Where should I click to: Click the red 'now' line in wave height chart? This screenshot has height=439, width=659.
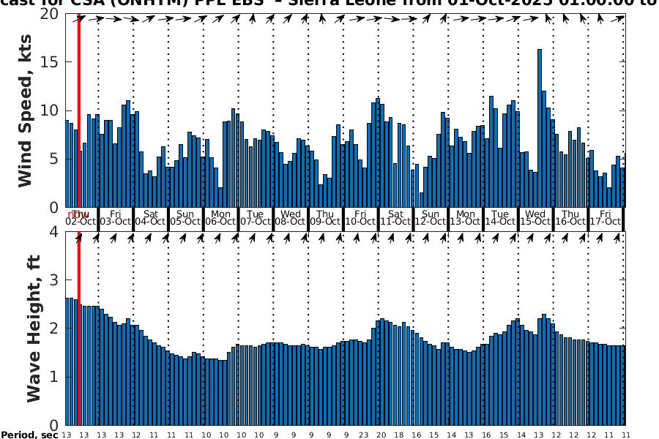tap(78, 329)
